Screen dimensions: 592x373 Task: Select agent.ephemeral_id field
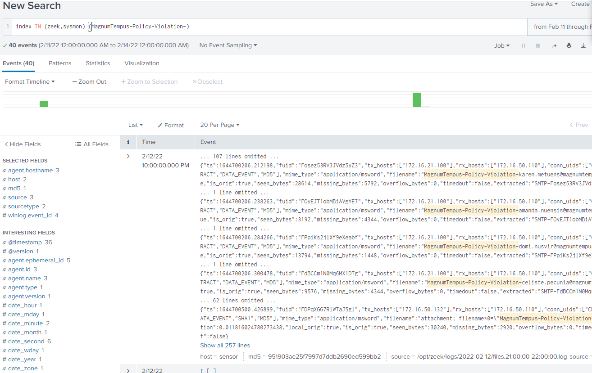[36, 261]
